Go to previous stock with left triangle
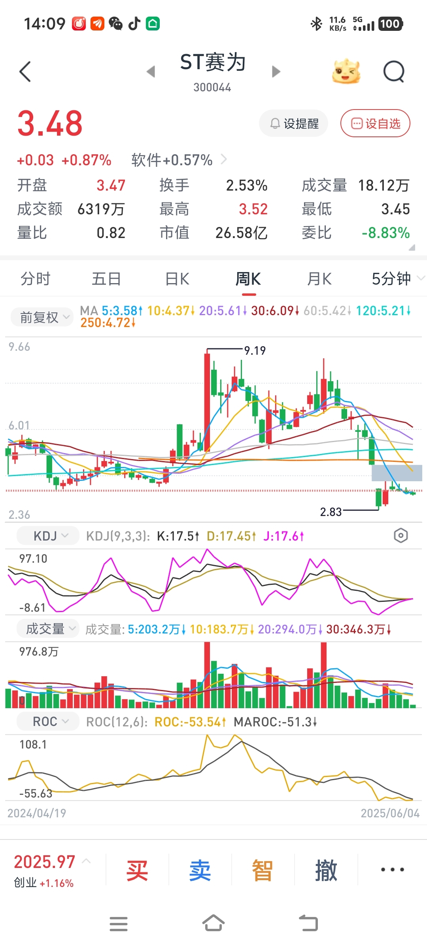427x949 pixels. click(x=151, y=72)
